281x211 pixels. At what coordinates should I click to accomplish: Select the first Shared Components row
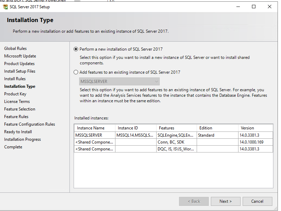click(x=94, y=142)
